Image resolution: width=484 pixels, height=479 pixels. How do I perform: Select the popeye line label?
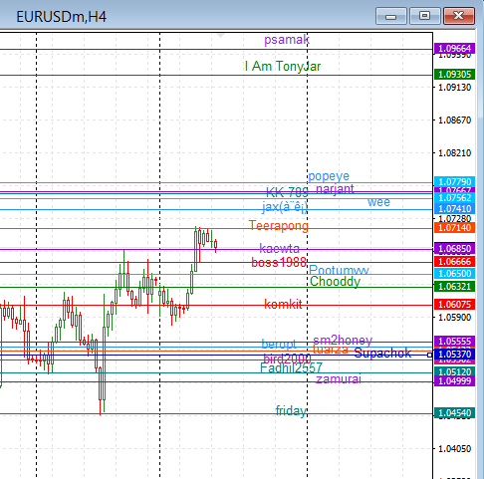click(x=329, y=176)
